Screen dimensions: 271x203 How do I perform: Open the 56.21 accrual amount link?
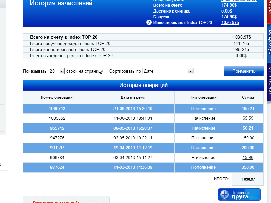[248, 128]
